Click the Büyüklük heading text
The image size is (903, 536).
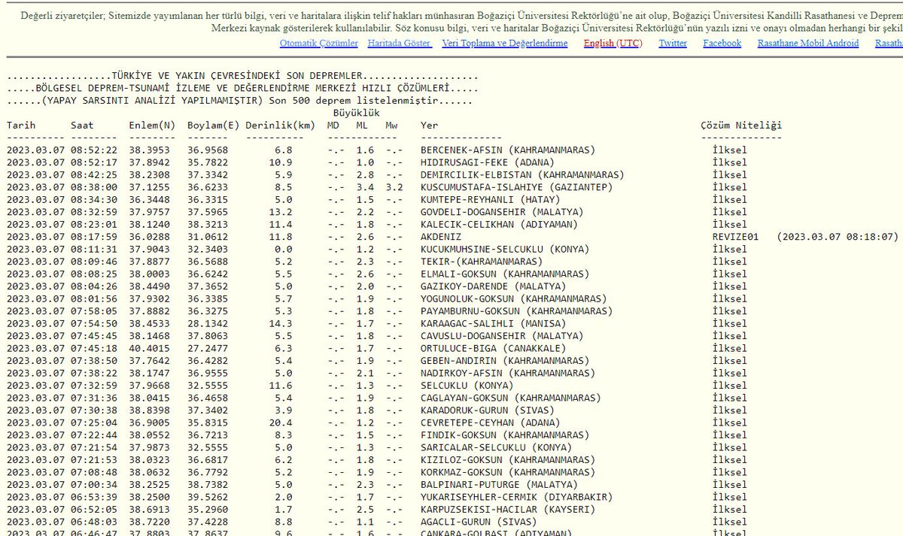pos(356,113)
